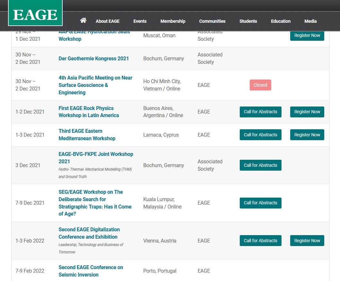Click the home icon in navigation bar
340x281 pixels.
point(83,21)
